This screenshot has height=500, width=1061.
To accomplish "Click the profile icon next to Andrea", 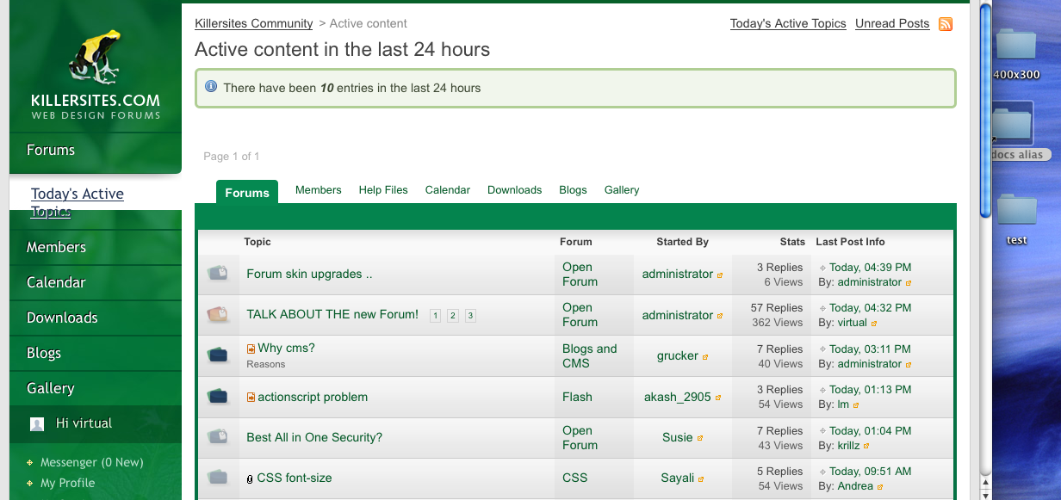I will tap(880, 487).
